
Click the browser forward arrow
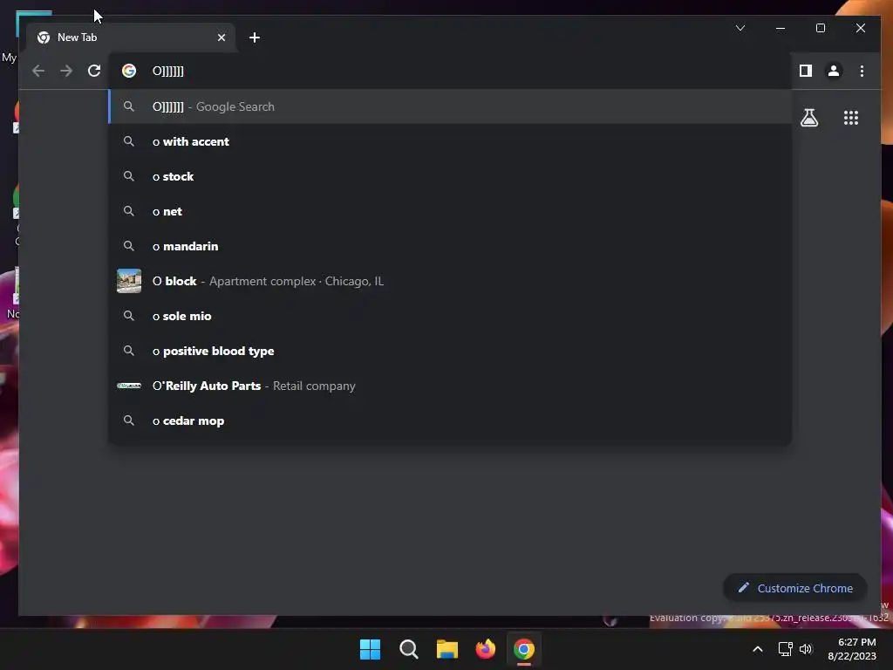[x=66, y=71]
